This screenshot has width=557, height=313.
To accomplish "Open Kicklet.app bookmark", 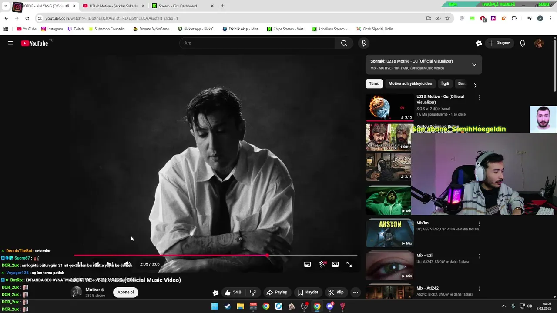I will pos(197,29).
